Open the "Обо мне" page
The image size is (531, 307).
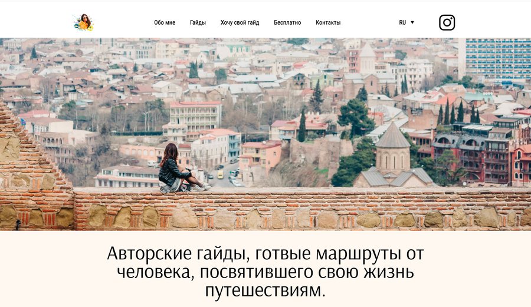165,22
